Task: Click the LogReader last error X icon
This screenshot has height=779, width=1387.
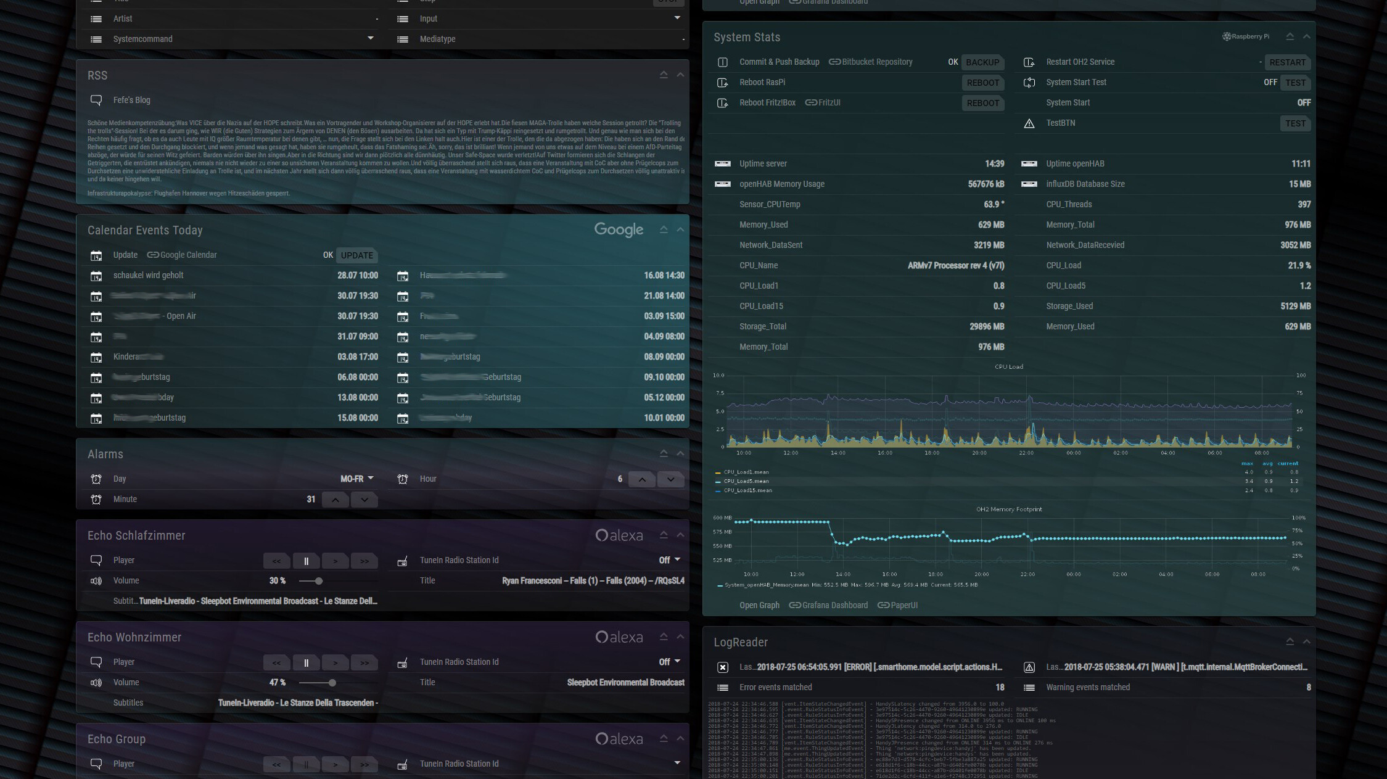Action: coord(722,667)
